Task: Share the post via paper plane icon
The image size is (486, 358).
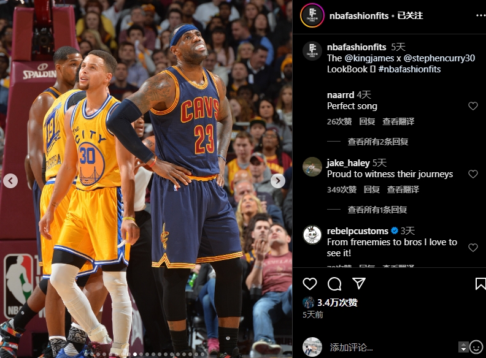Action: (x=358, y=283)
